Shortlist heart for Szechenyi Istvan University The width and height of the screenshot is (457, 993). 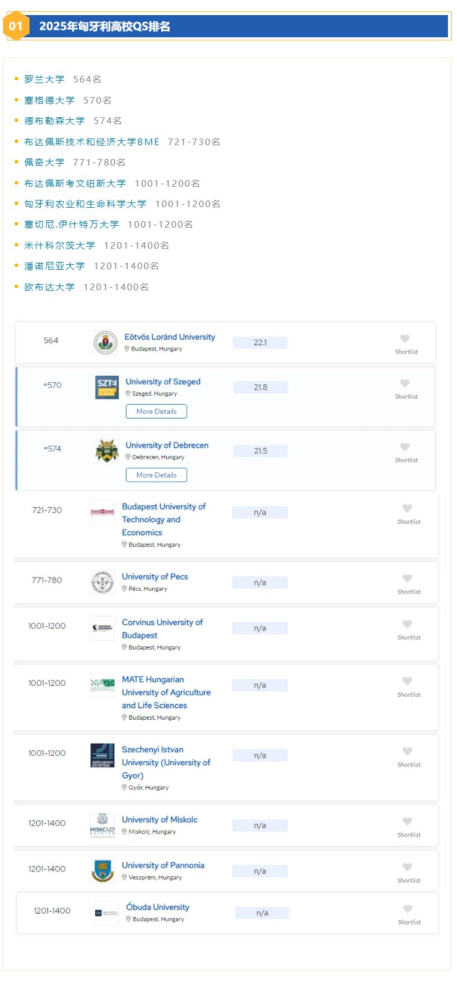point(407,751)
